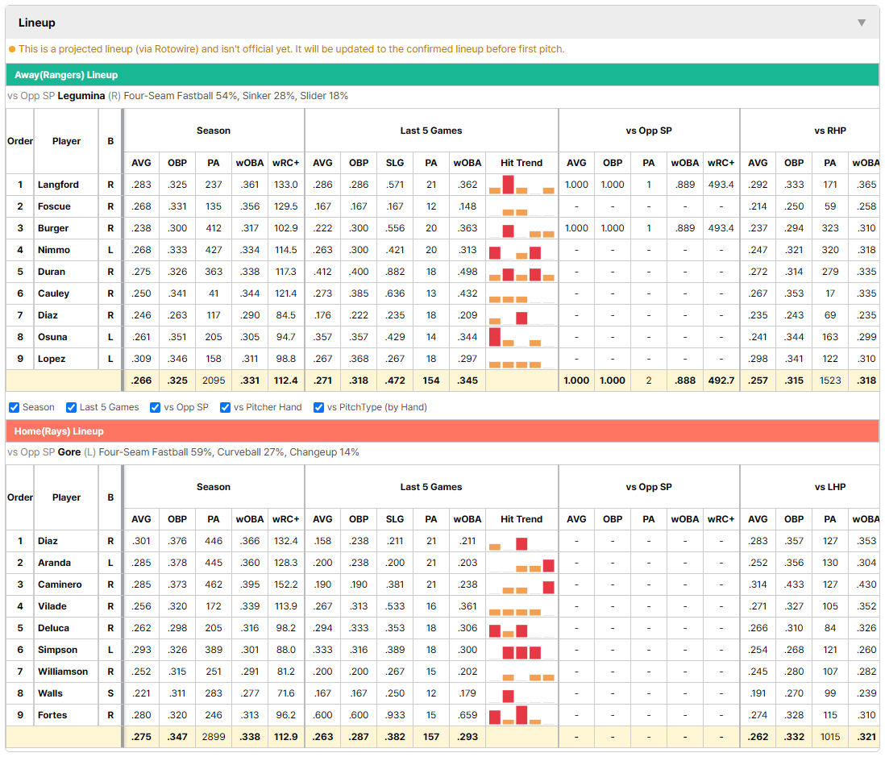Uncheck the Season checkbox
Screen dimensions: 885x757
[x=15, y=407]
